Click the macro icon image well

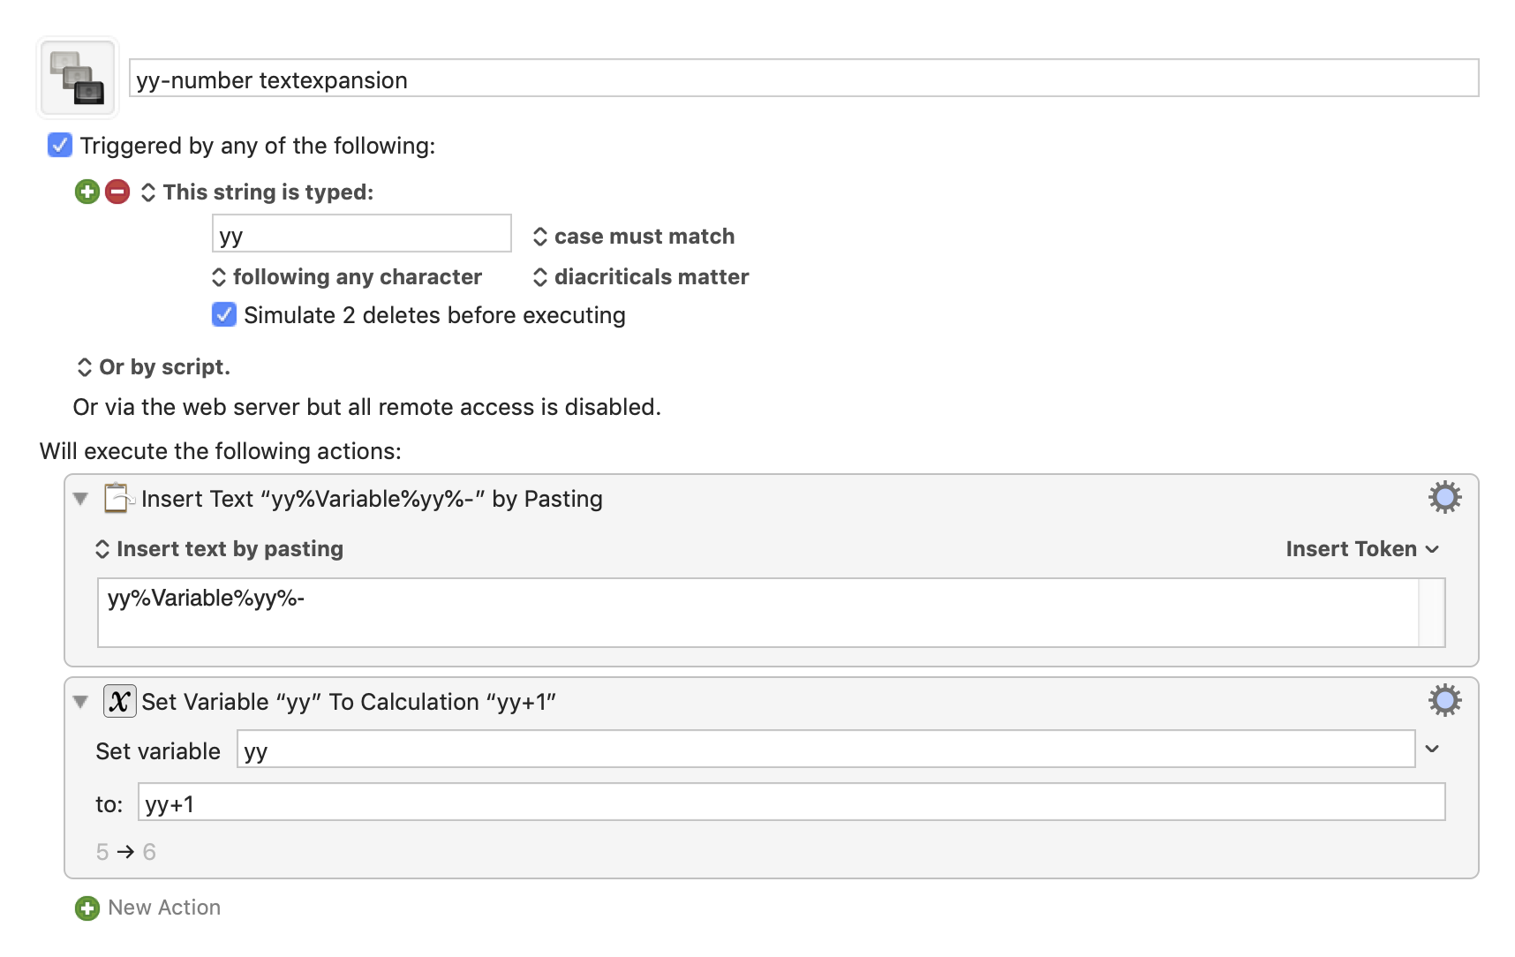[x=78, y=78]
